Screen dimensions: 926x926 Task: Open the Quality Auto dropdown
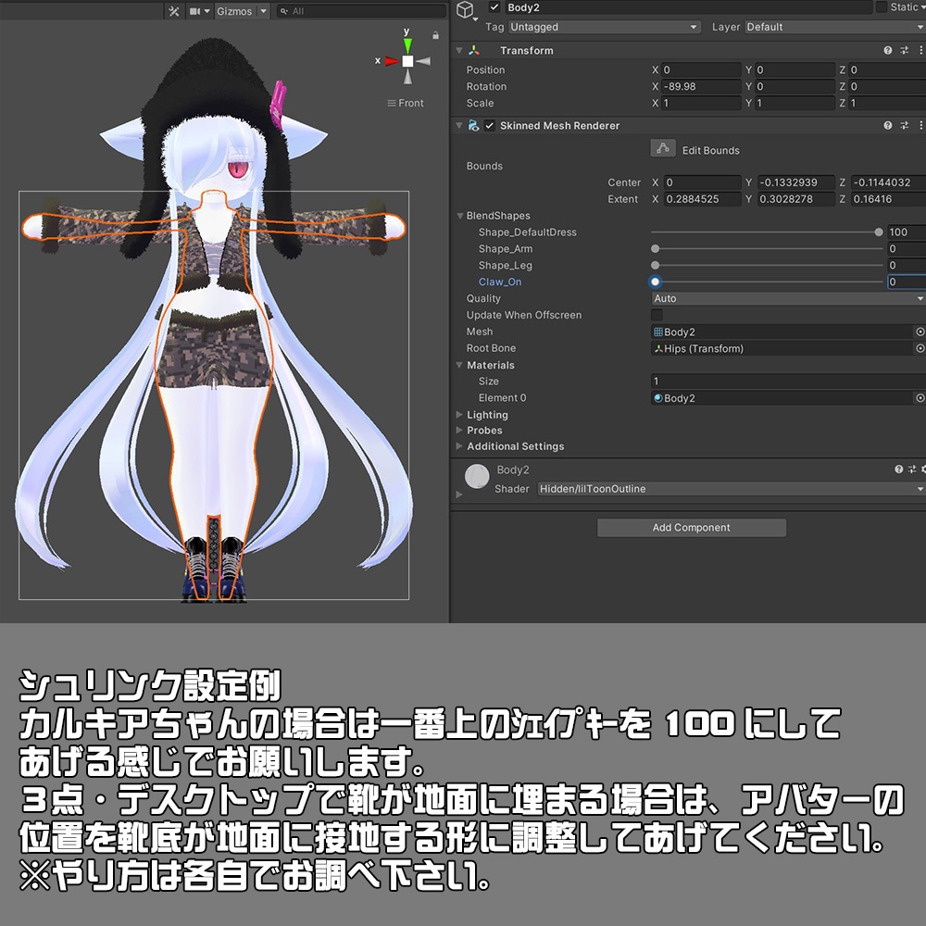pos(788,299)
